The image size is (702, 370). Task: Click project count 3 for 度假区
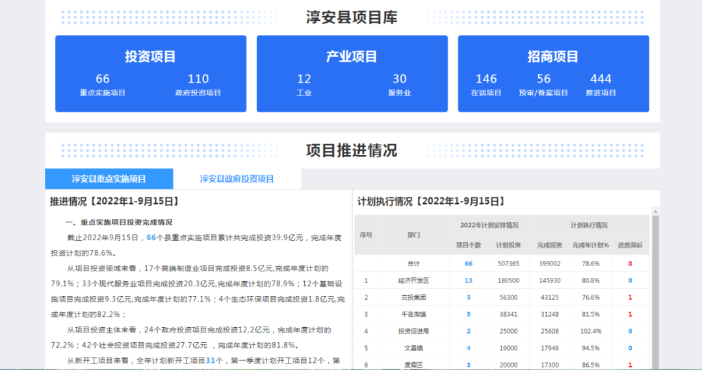[x=468, y=365]
